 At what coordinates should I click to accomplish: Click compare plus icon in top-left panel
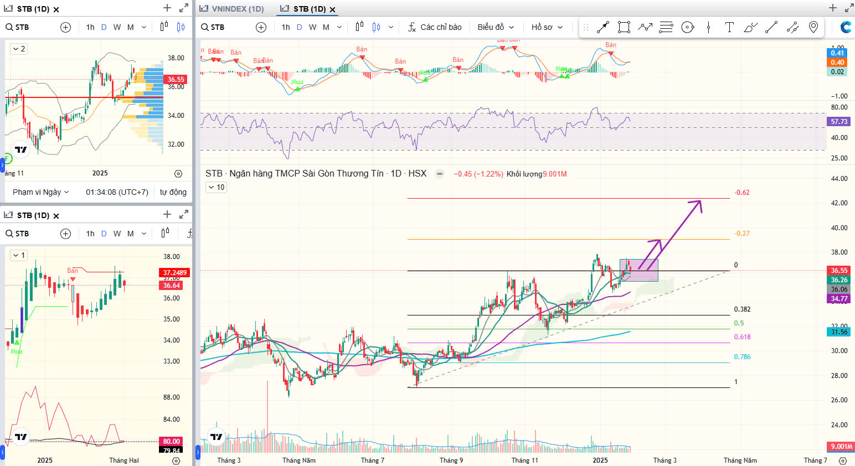66,27
